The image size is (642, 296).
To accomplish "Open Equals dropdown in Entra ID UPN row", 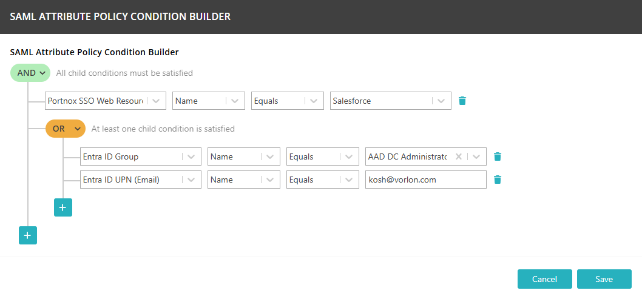I will 349,180.
